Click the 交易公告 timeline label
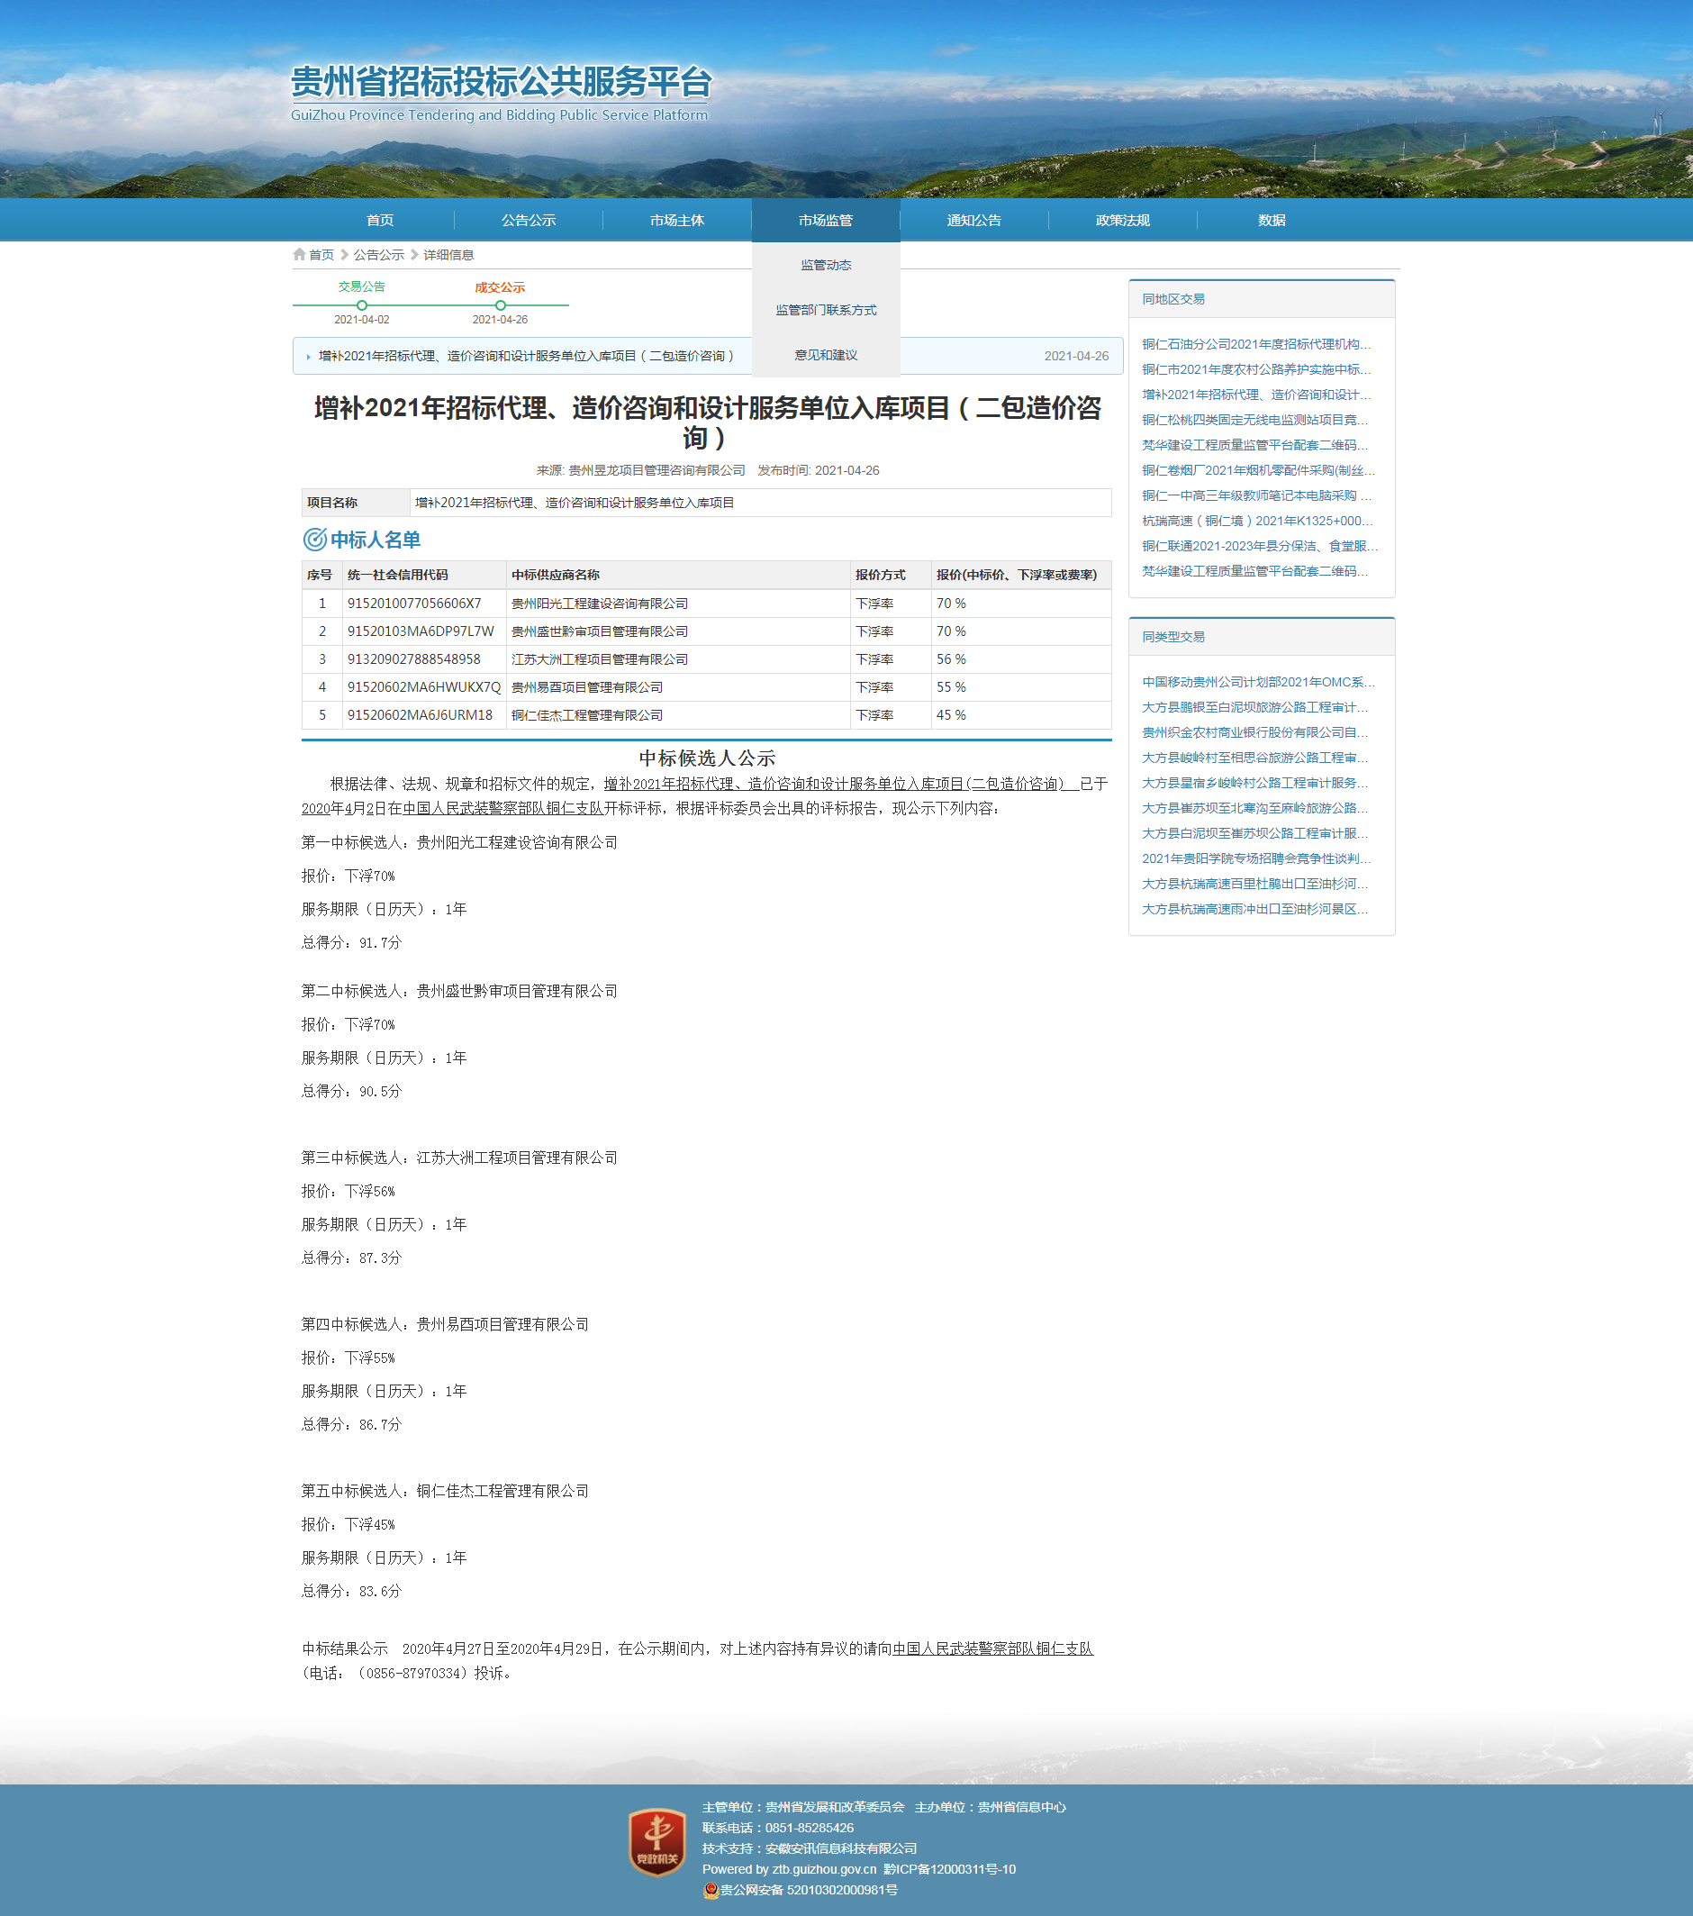Image resolution: width=1693 pixels, height=1916 pixels. pos(362,286)
